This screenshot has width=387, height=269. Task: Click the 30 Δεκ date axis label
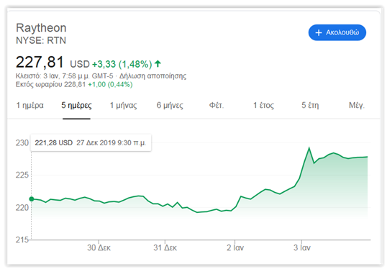(x=99, y=247)
